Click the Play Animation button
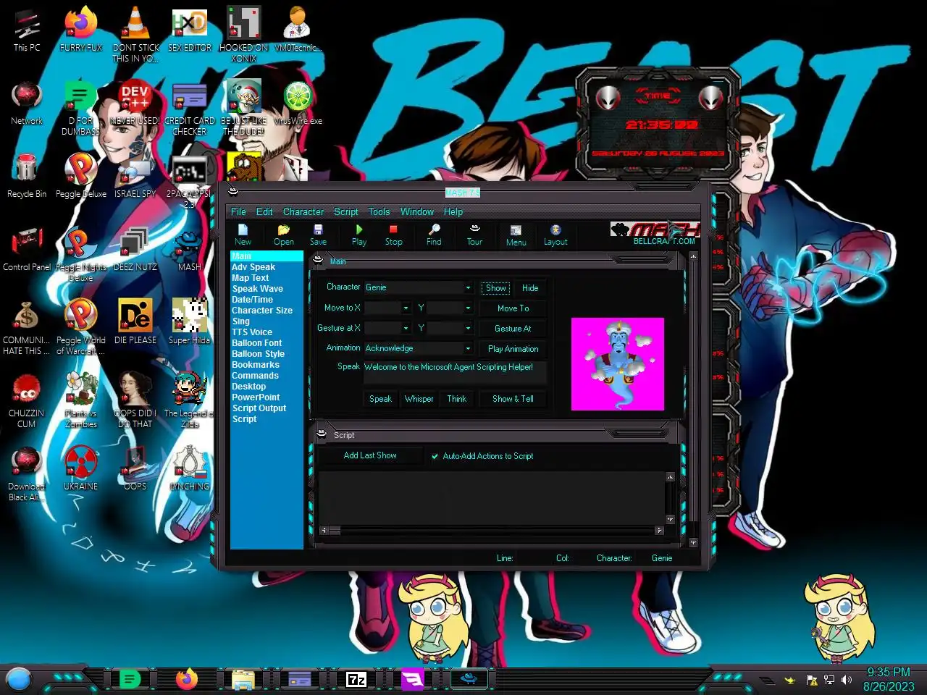927x695 pixels. (x=513, y=349)
